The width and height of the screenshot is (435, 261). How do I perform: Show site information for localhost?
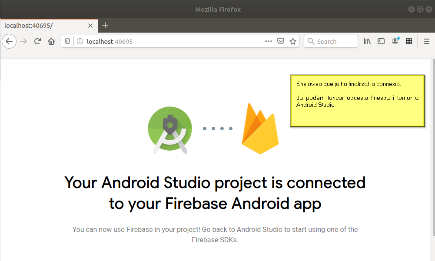click(80, 41)
